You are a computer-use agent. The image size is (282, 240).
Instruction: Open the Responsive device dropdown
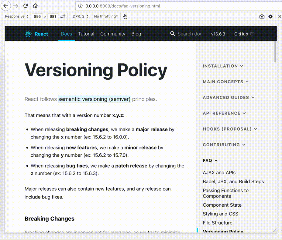[x=16, y=16]
